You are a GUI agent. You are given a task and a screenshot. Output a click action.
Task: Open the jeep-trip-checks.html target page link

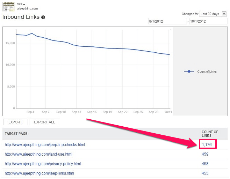point(45,144)
